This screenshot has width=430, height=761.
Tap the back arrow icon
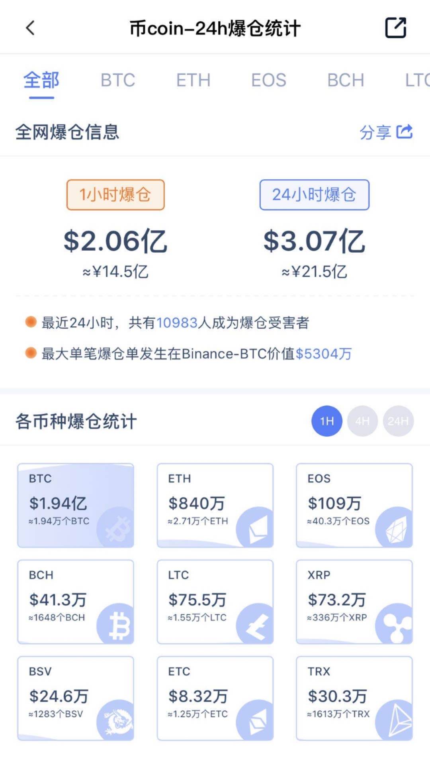30,28
